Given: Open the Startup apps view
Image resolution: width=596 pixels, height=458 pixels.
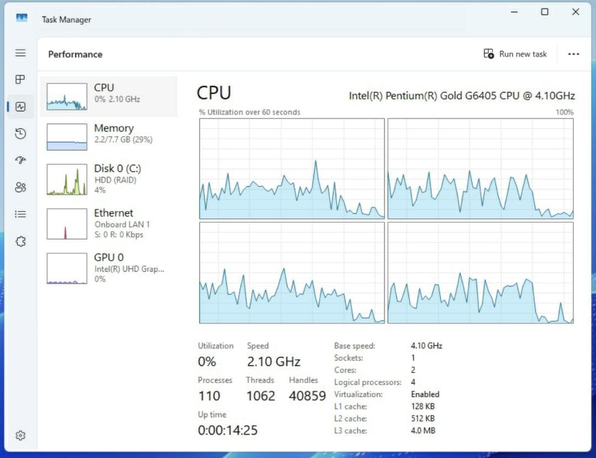Looking at the screenshot, I should (x=20, y=160).
